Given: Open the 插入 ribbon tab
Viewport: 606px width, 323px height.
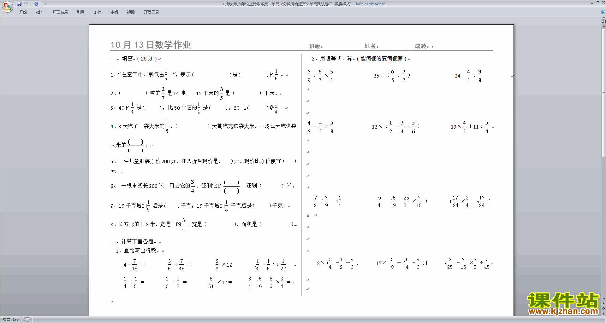Looking at the screenshot, I should [x=39, y=12].
